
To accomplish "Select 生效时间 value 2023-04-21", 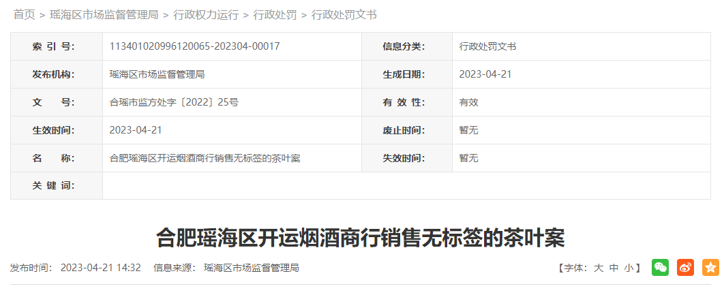I will pyautogui.click(x=136, y=130).
